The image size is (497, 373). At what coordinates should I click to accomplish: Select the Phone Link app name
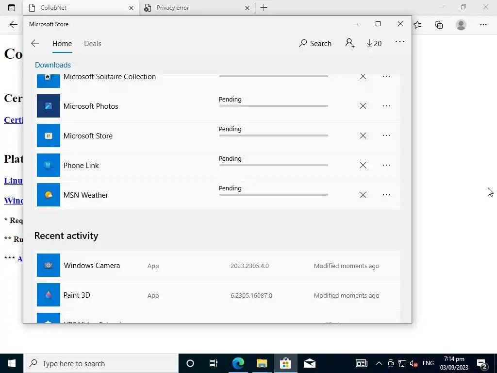tap(81, 166)
